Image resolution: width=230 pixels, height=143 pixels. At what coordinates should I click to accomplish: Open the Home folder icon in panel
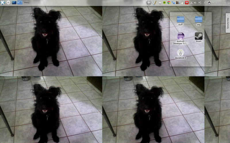(20, 3)
